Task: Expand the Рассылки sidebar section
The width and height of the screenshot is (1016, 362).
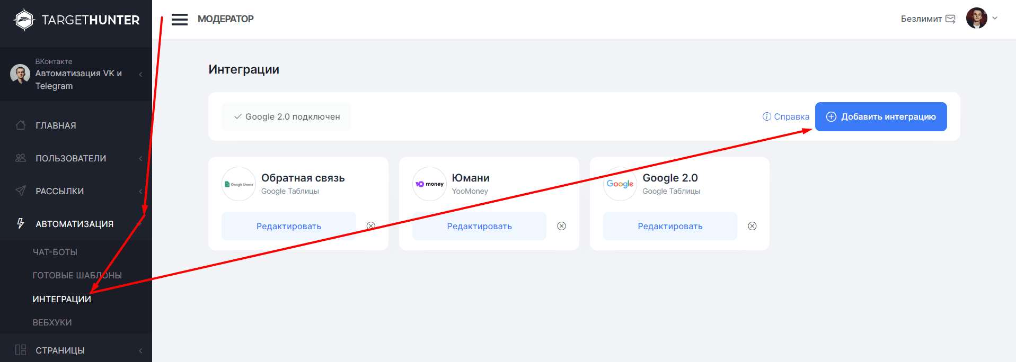Action: [60, 191]
